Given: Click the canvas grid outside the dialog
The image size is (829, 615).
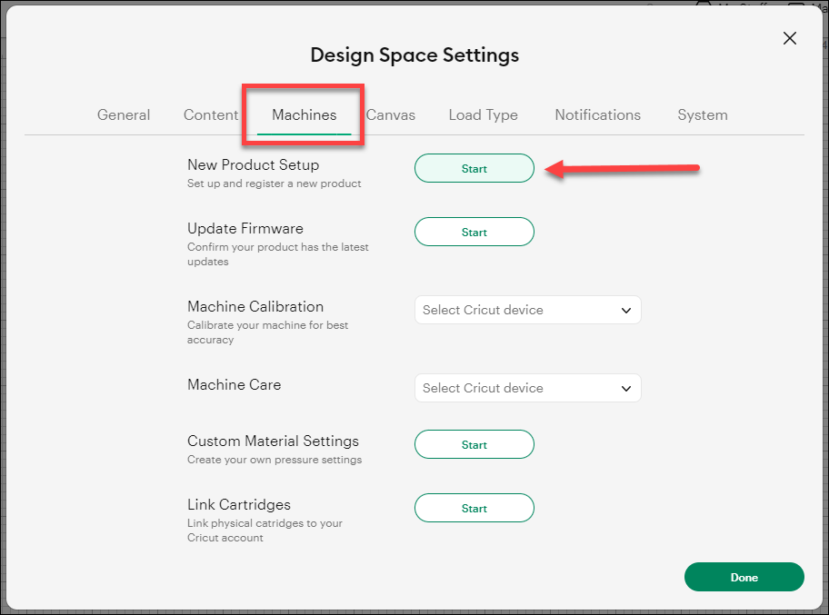Looking at the screenshot, I should (x=7, y=363).
